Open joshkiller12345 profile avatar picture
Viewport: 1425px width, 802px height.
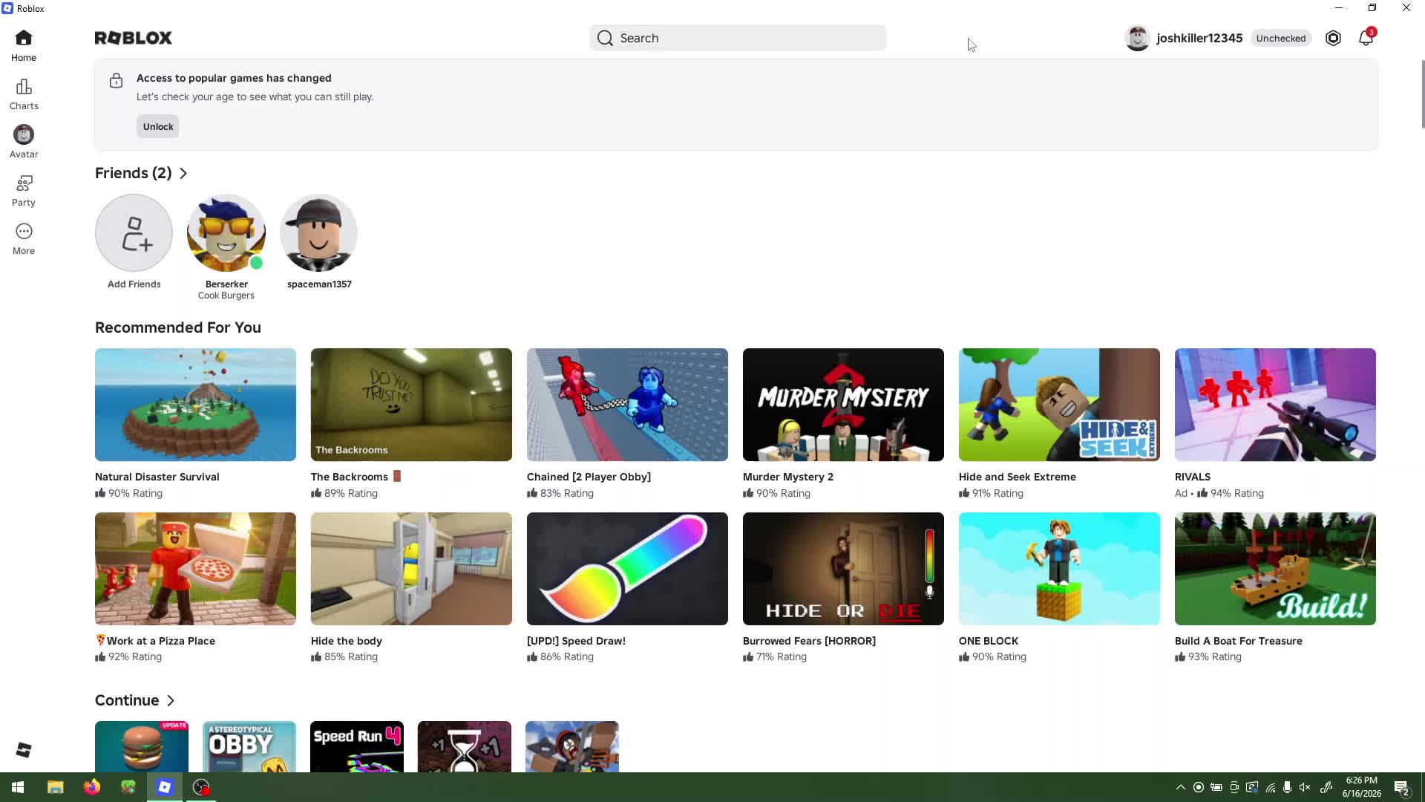[1137, 38]
